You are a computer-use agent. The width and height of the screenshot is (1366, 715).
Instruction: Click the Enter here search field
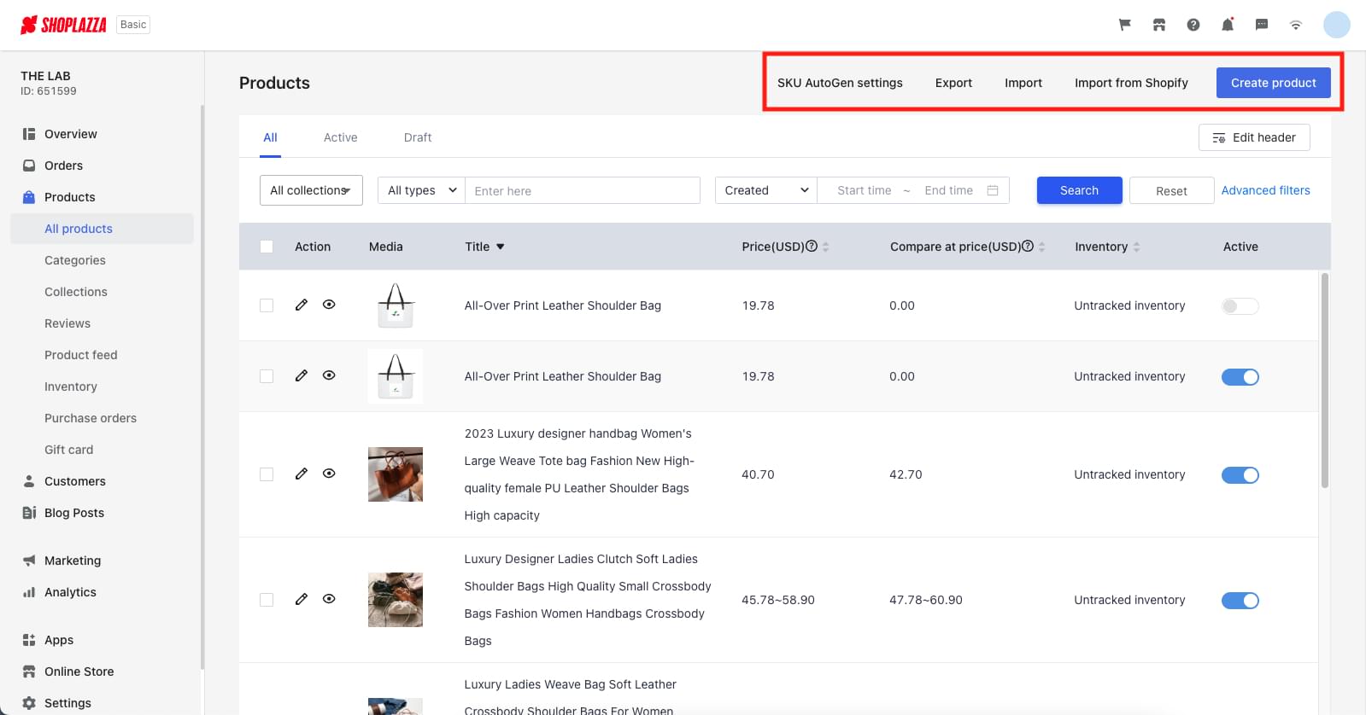coord(583,190)
